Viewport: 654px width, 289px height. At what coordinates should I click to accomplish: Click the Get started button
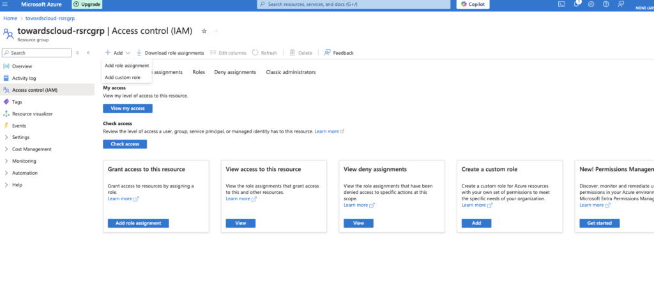(x=599, y=223)
